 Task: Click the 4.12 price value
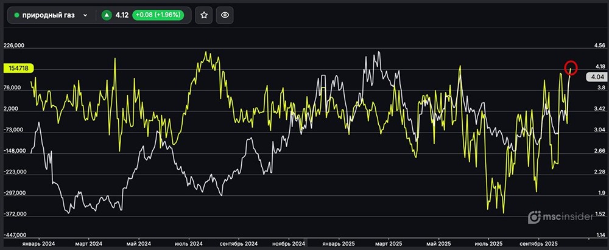121,15
